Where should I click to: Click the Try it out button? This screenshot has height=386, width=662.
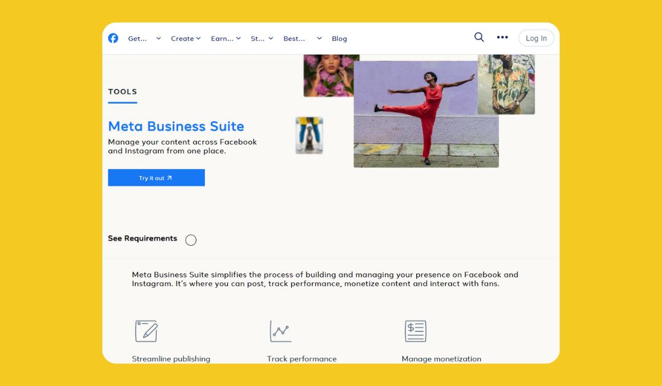click(x=156, y=178)
